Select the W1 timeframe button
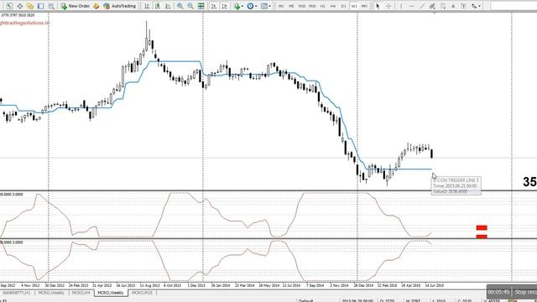 point(354,6)
